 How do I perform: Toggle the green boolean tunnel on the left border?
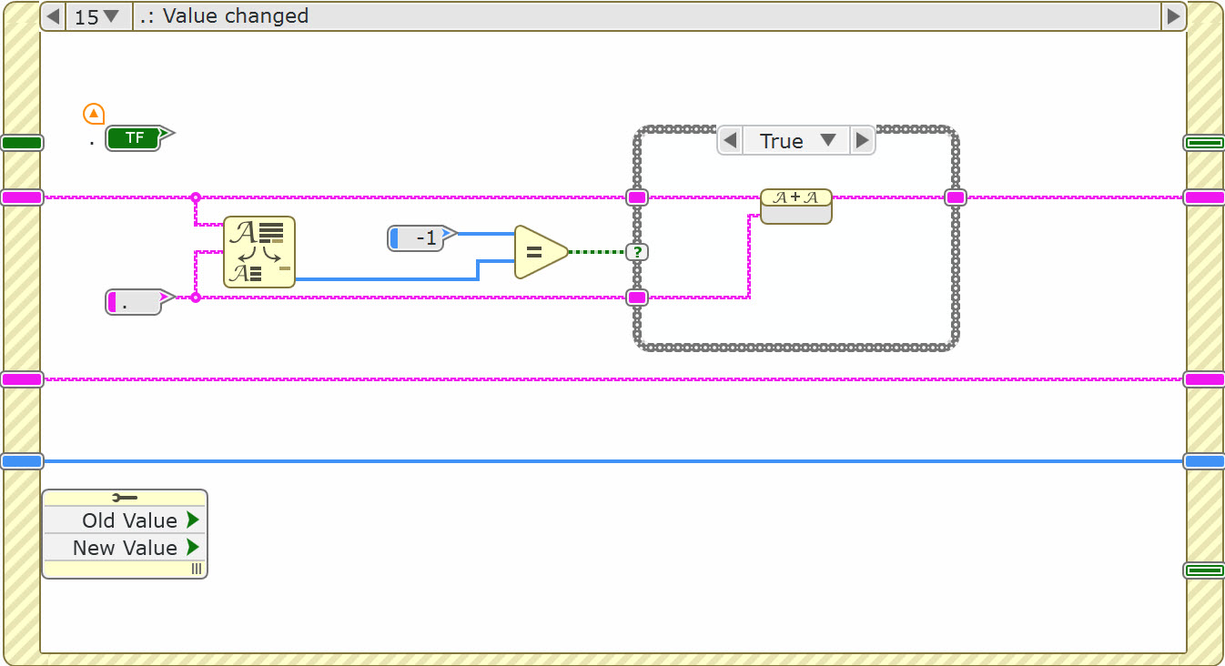(21, 141)
